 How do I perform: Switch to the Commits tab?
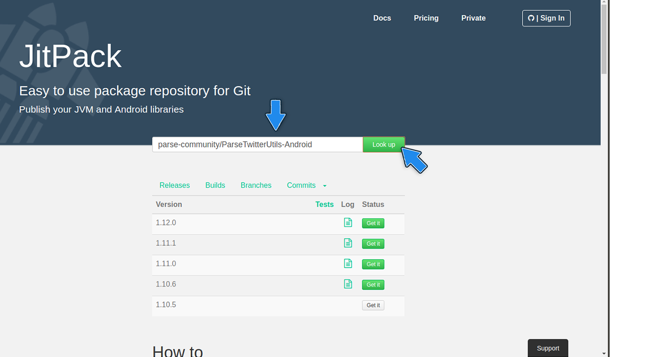[301, 185]
